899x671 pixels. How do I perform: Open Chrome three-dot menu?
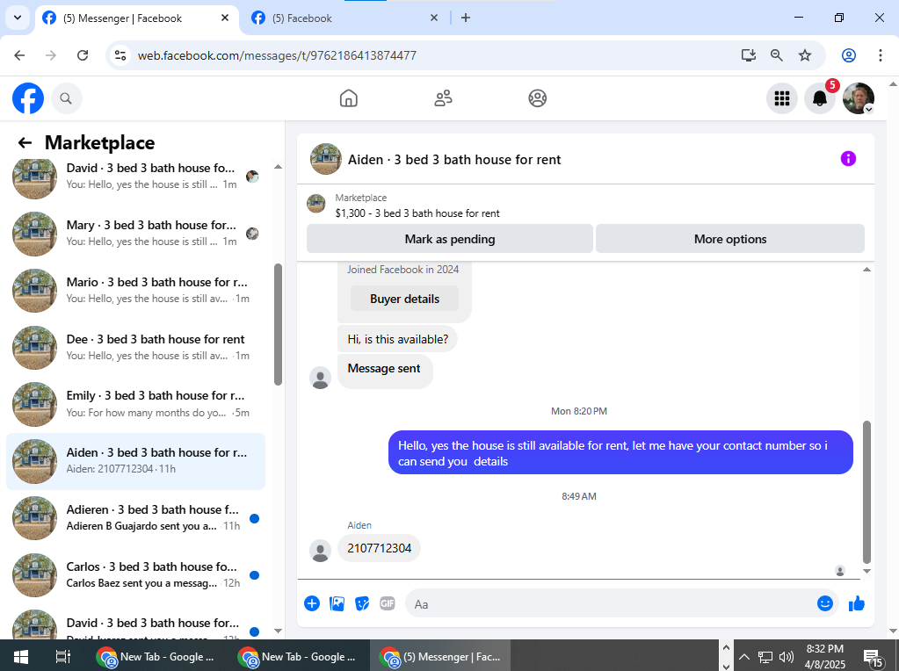click(x=880, y=55)
